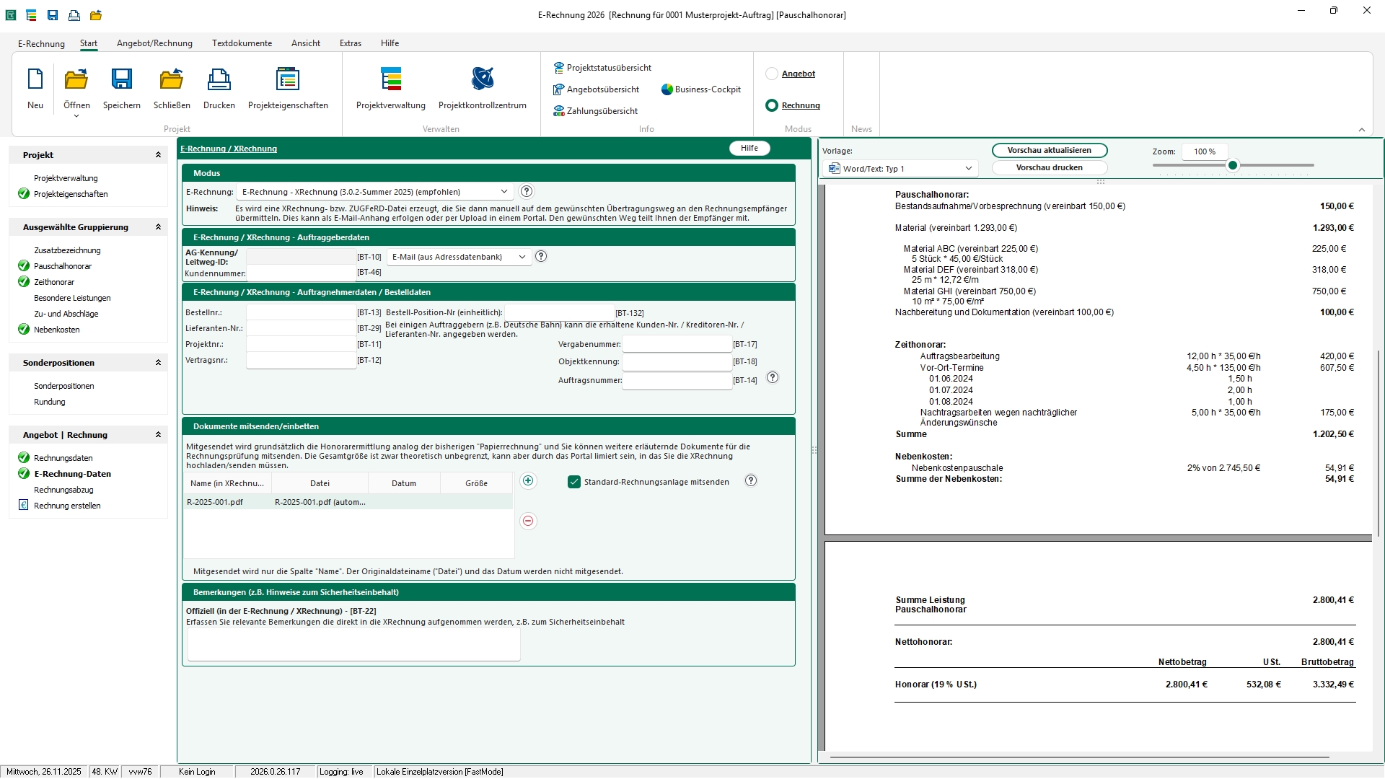Screen dimensions: 1385x779
Task: Click help question mark beside Auftragsnummer
Action: click(x=773, y=378)
